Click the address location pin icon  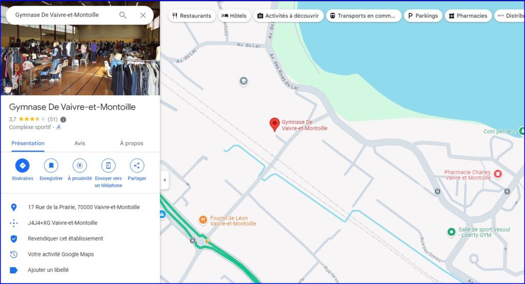click(14, 207)
